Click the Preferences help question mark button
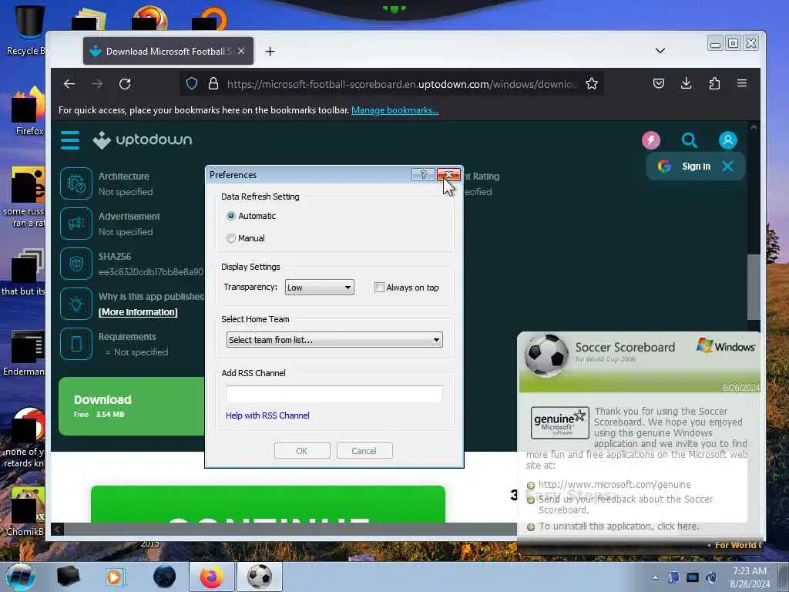Screen dimensions: 789x592 (423, 174)
